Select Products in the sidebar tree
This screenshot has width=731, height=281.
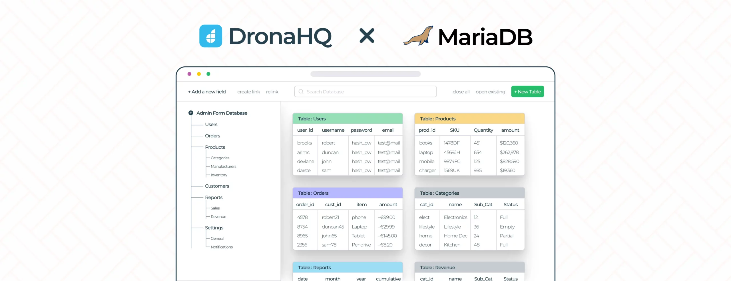click(x=215, y=147)
